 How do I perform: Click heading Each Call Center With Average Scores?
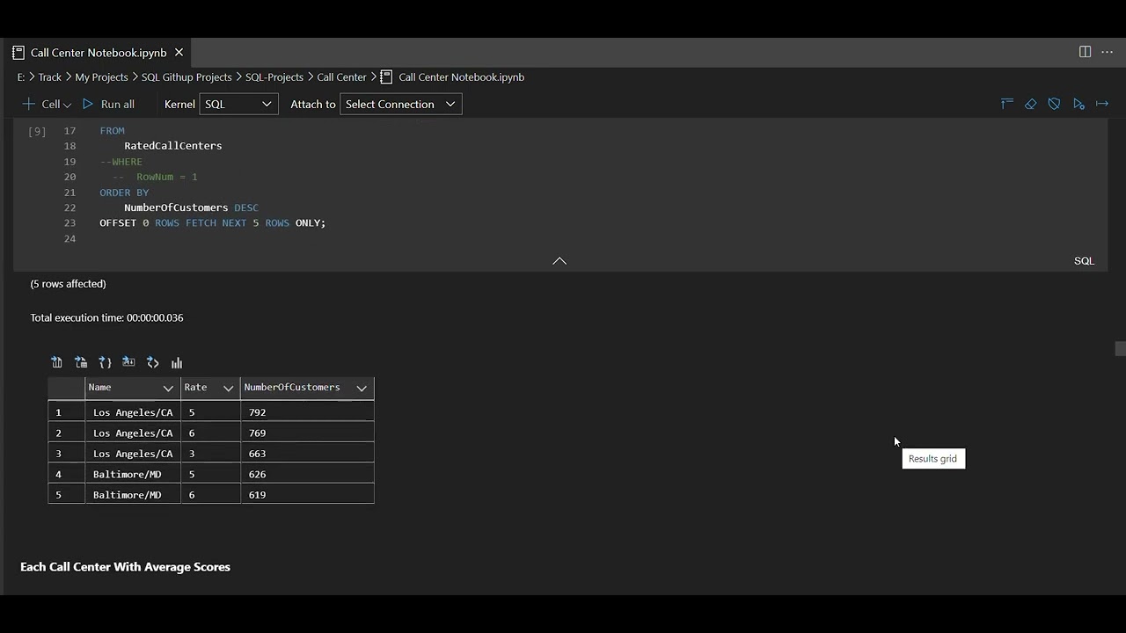pos(125,567)
